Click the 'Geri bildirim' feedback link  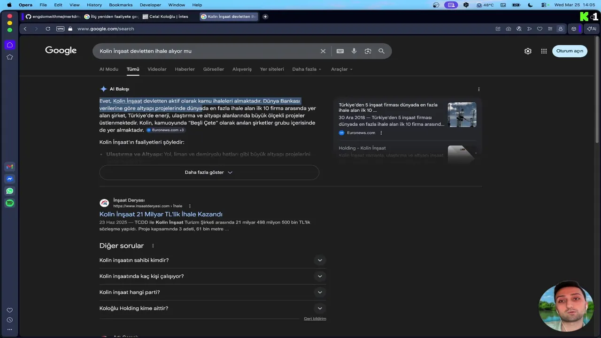click(x=315, y=319)
